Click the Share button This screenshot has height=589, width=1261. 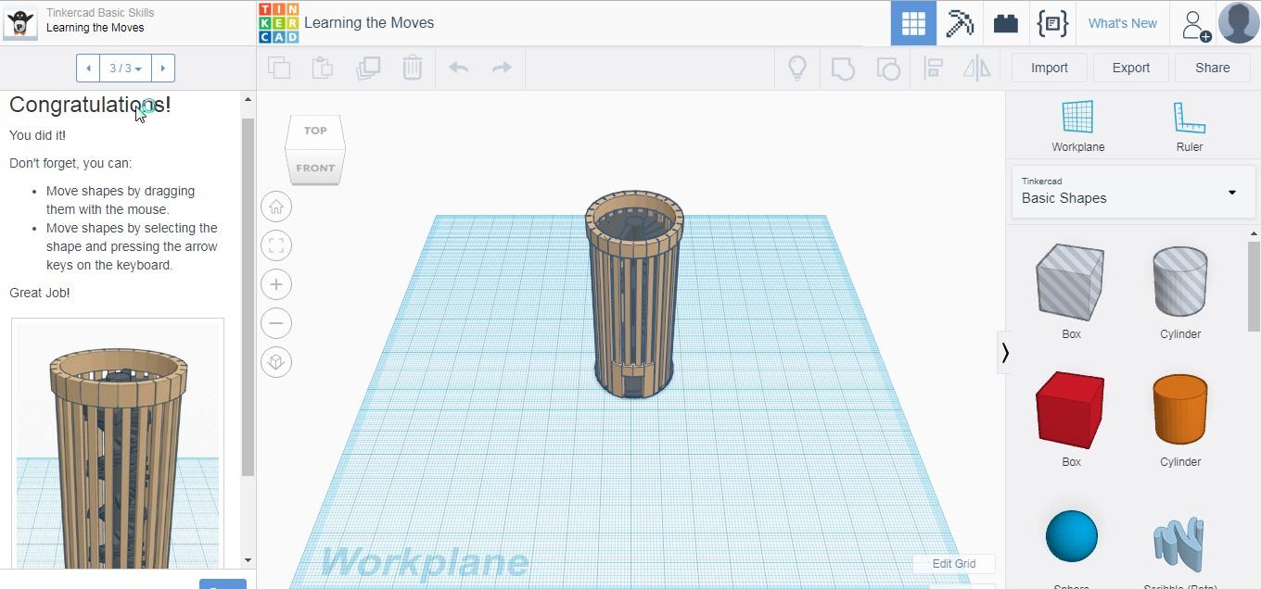point(1213,68)
